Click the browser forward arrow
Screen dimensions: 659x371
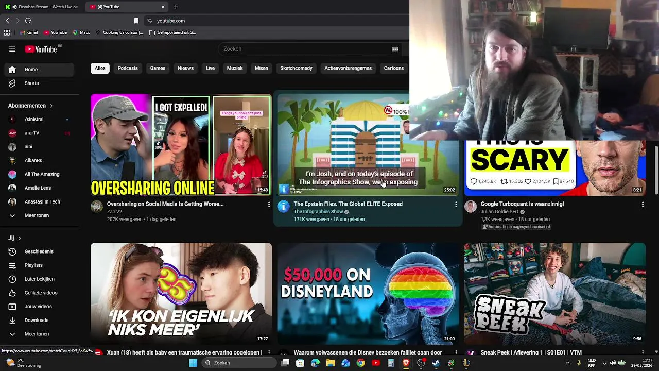click(18, 21)
